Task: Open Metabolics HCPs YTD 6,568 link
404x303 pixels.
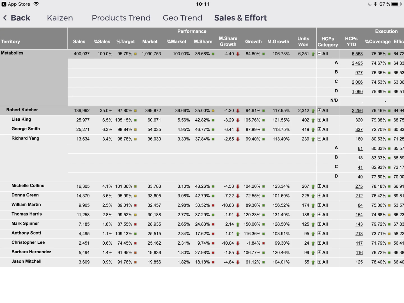Action: pos(357,54)
